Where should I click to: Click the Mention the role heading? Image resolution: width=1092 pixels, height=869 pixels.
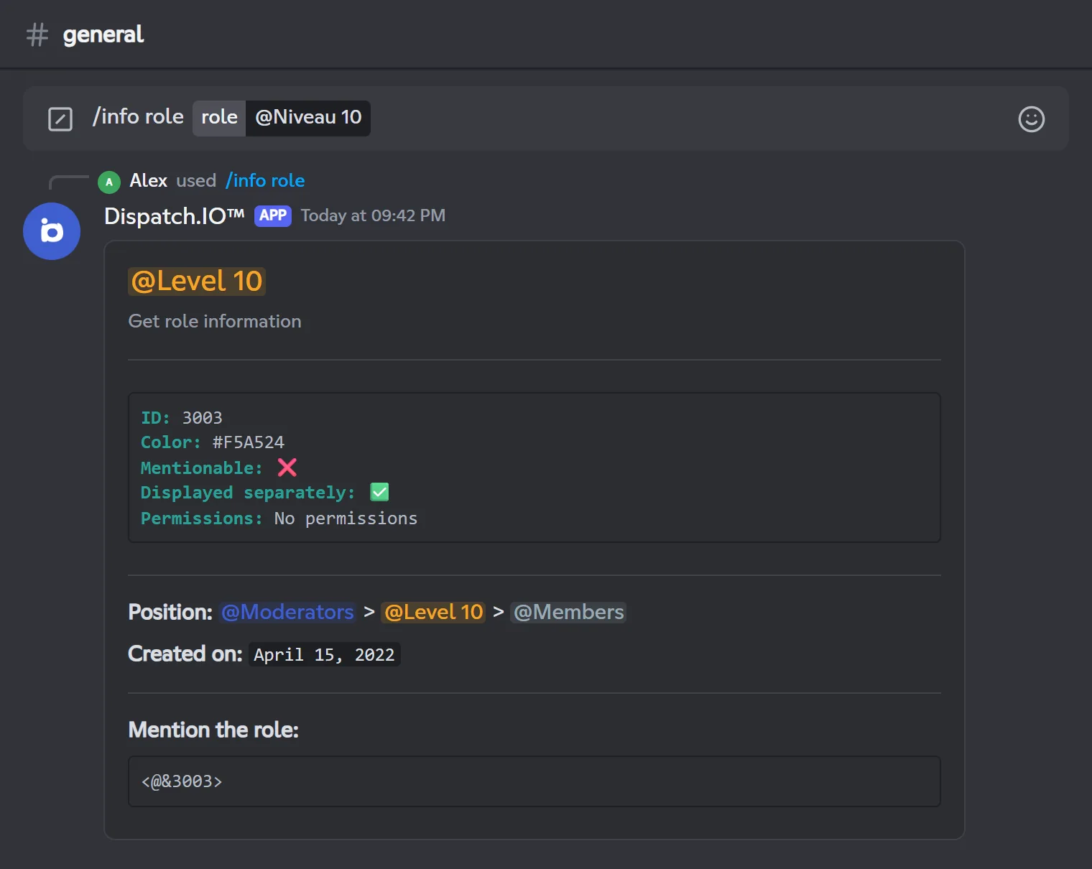click(x=213, y=730)
